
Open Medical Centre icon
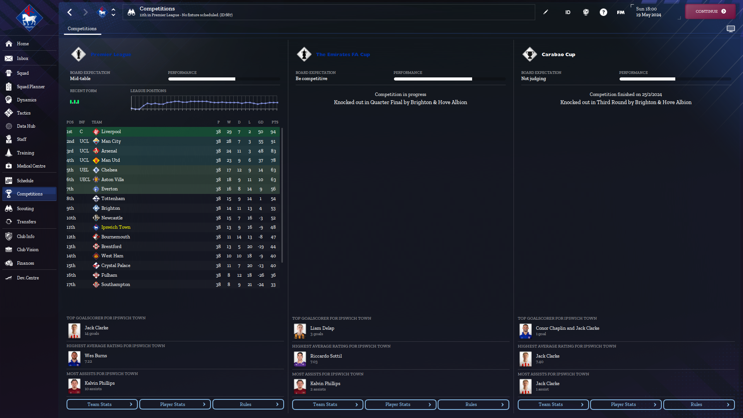[x=9, y=166]
